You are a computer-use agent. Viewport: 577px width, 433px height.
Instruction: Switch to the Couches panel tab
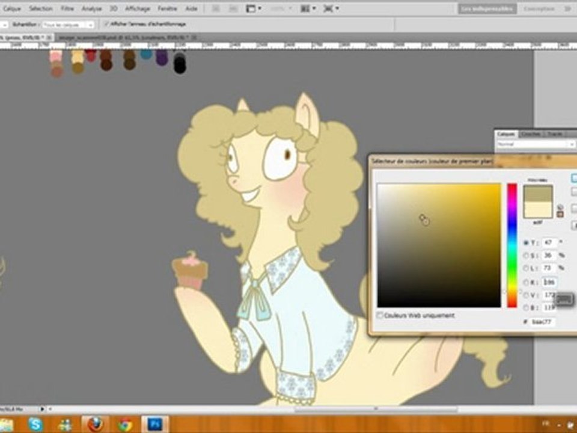(x=531, y=134)
